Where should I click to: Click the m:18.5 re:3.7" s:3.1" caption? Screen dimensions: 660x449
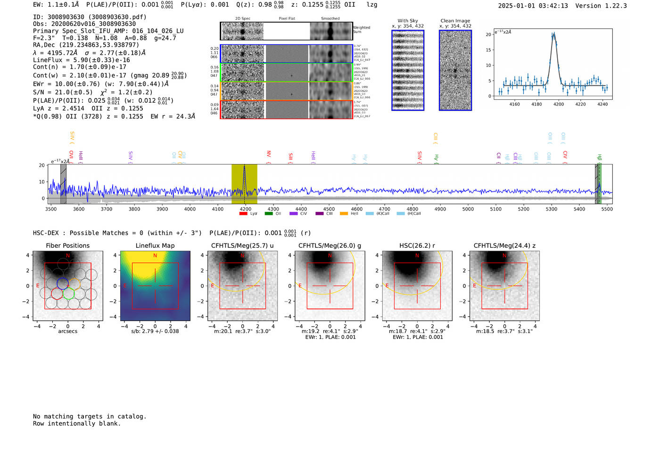click(504, 331)
